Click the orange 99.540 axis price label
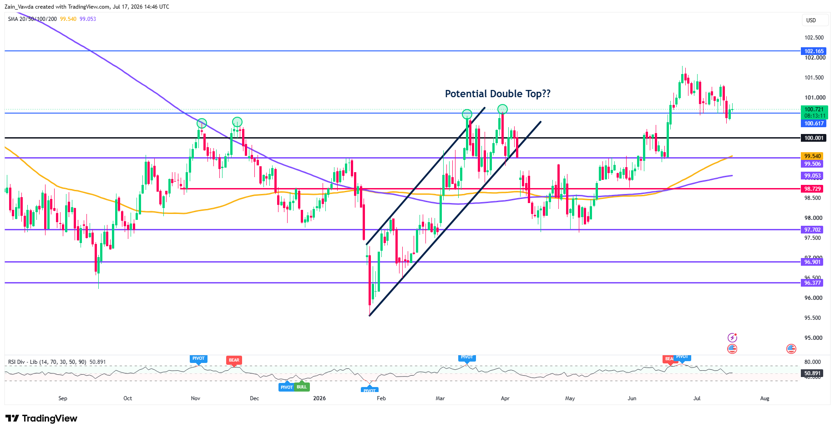 (812, 156)
